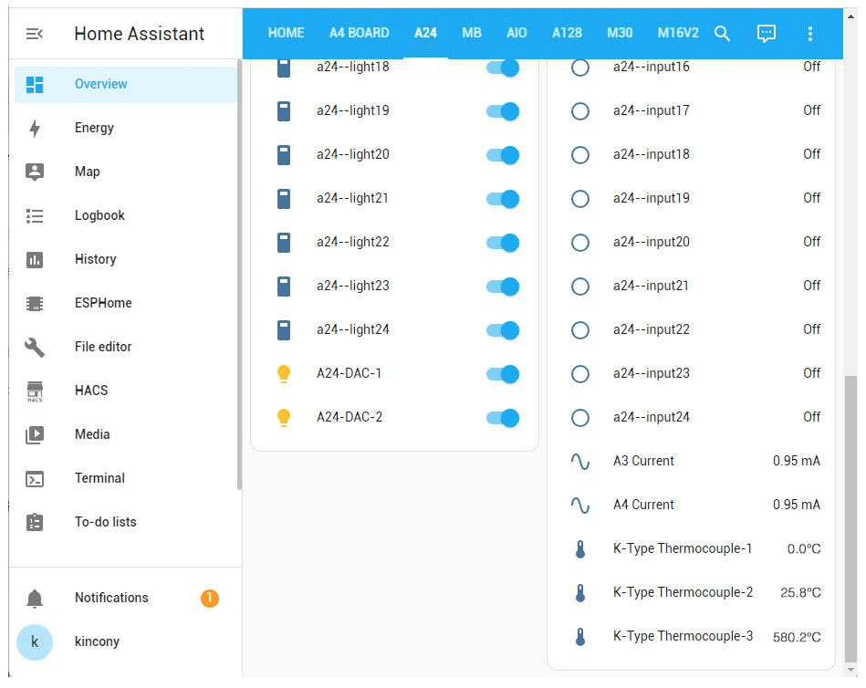The height and width of the screenshot is (688, 866).
Task: Open the Logbook page
Action: 99,215
